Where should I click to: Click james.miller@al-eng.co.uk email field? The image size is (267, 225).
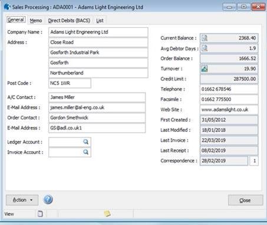pyautogui.click(x=97, y=107)
